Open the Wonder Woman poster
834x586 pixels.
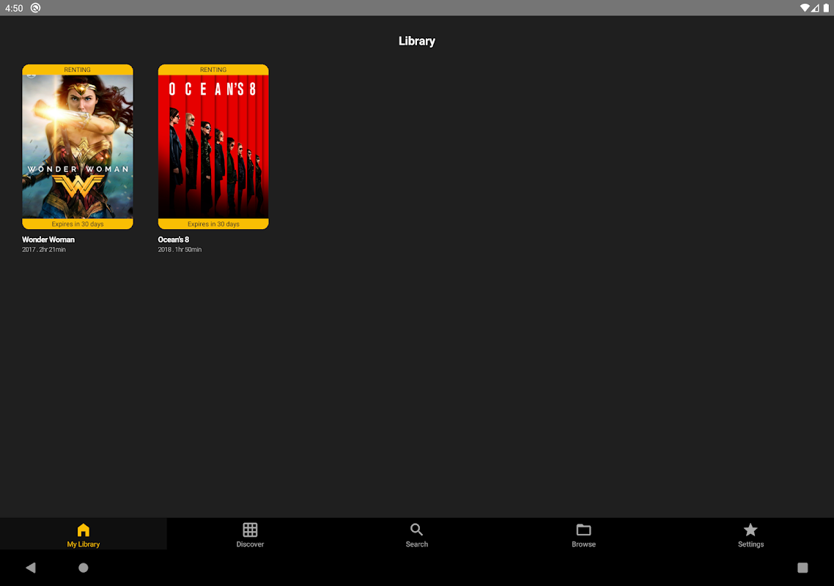click(78, 146)
